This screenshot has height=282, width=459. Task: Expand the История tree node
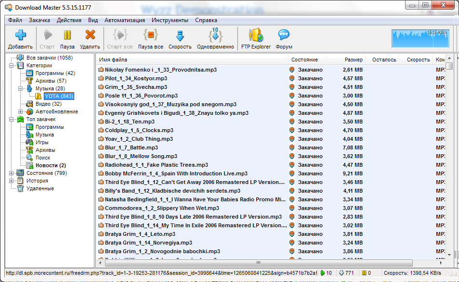(11, 181)
